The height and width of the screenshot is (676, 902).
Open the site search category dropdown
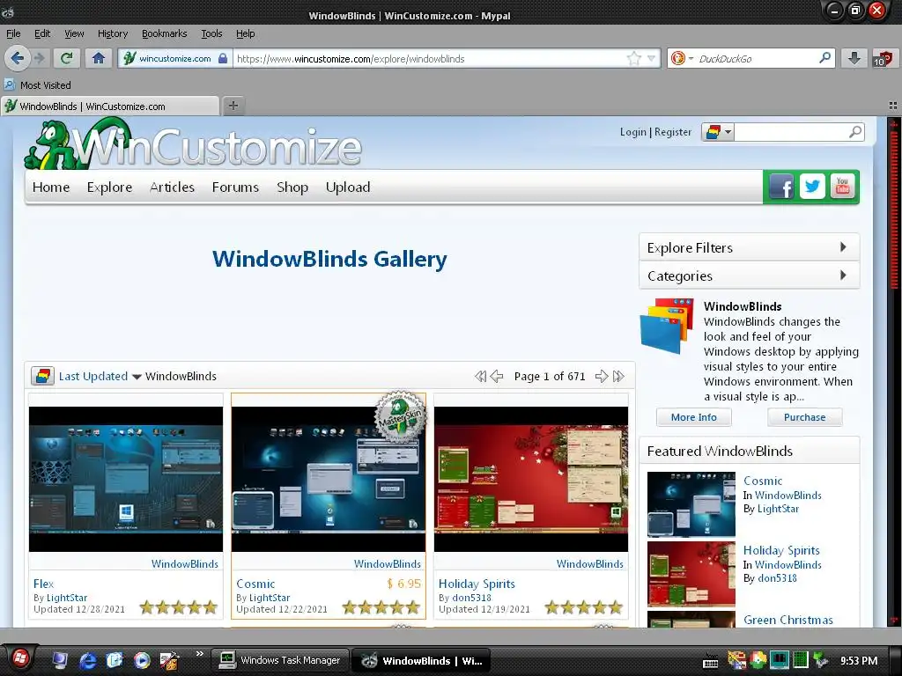pos(717,132)
